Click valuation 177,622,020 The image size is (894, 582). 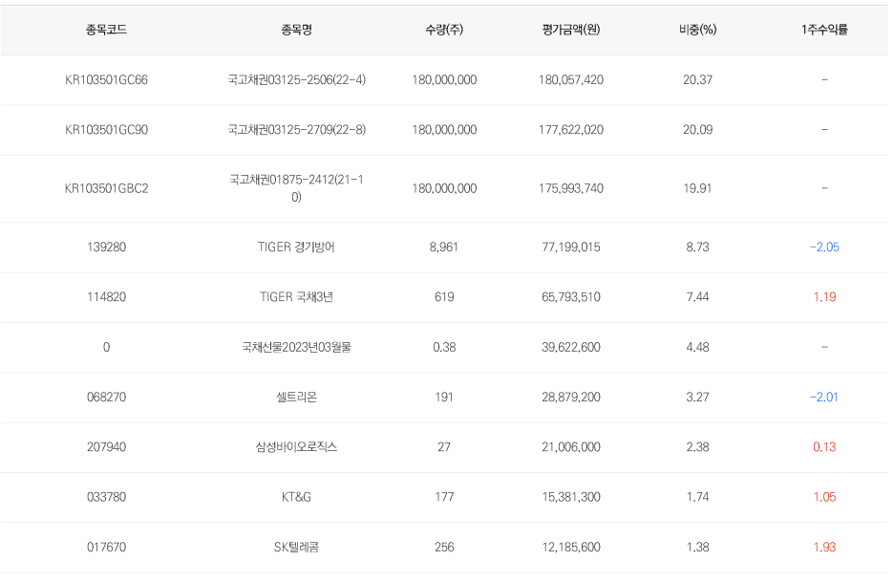571,130
